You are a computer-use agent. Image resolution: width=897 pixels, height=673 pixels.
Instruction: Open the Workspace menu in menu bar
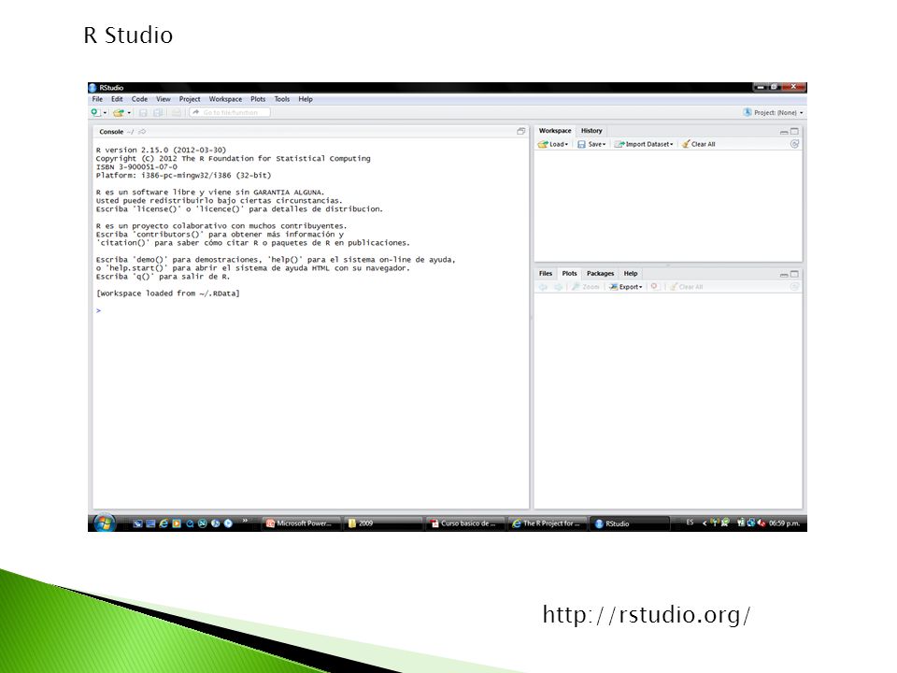225,99
